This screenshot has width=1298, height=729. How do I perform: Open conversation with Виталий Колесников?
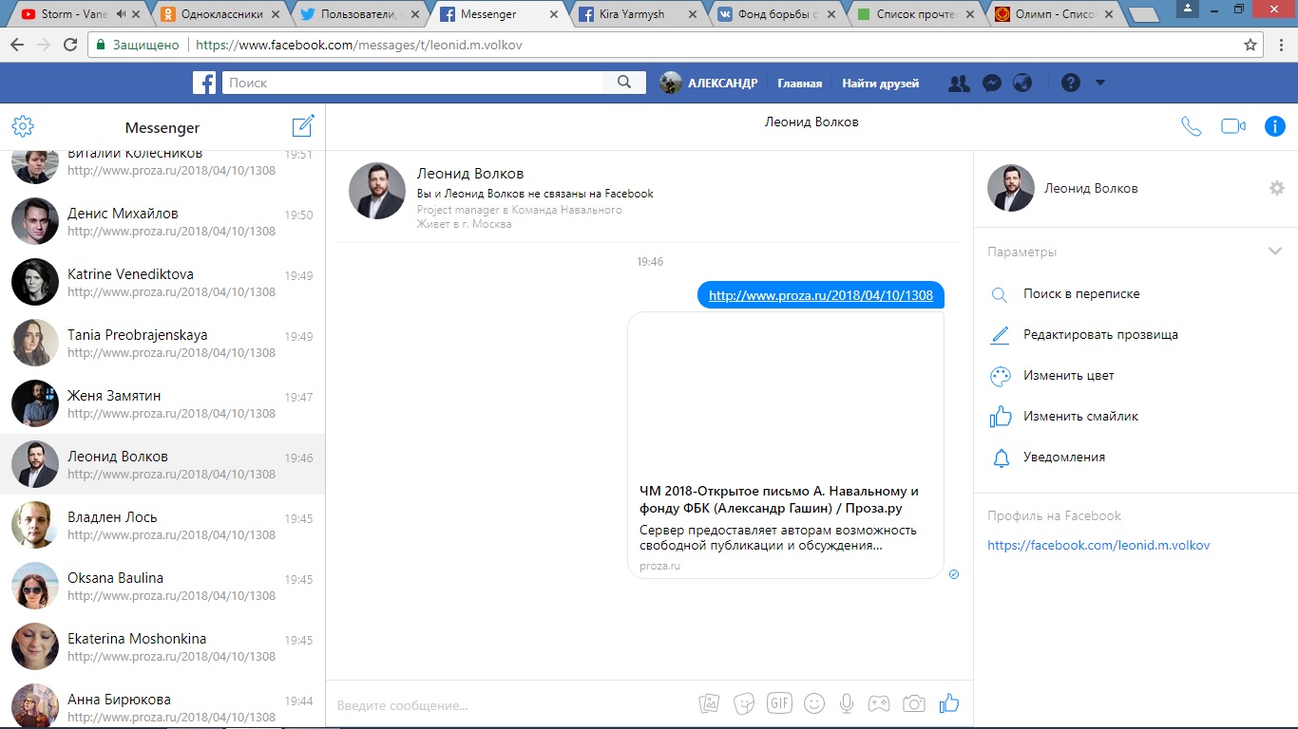click(162, 170)
